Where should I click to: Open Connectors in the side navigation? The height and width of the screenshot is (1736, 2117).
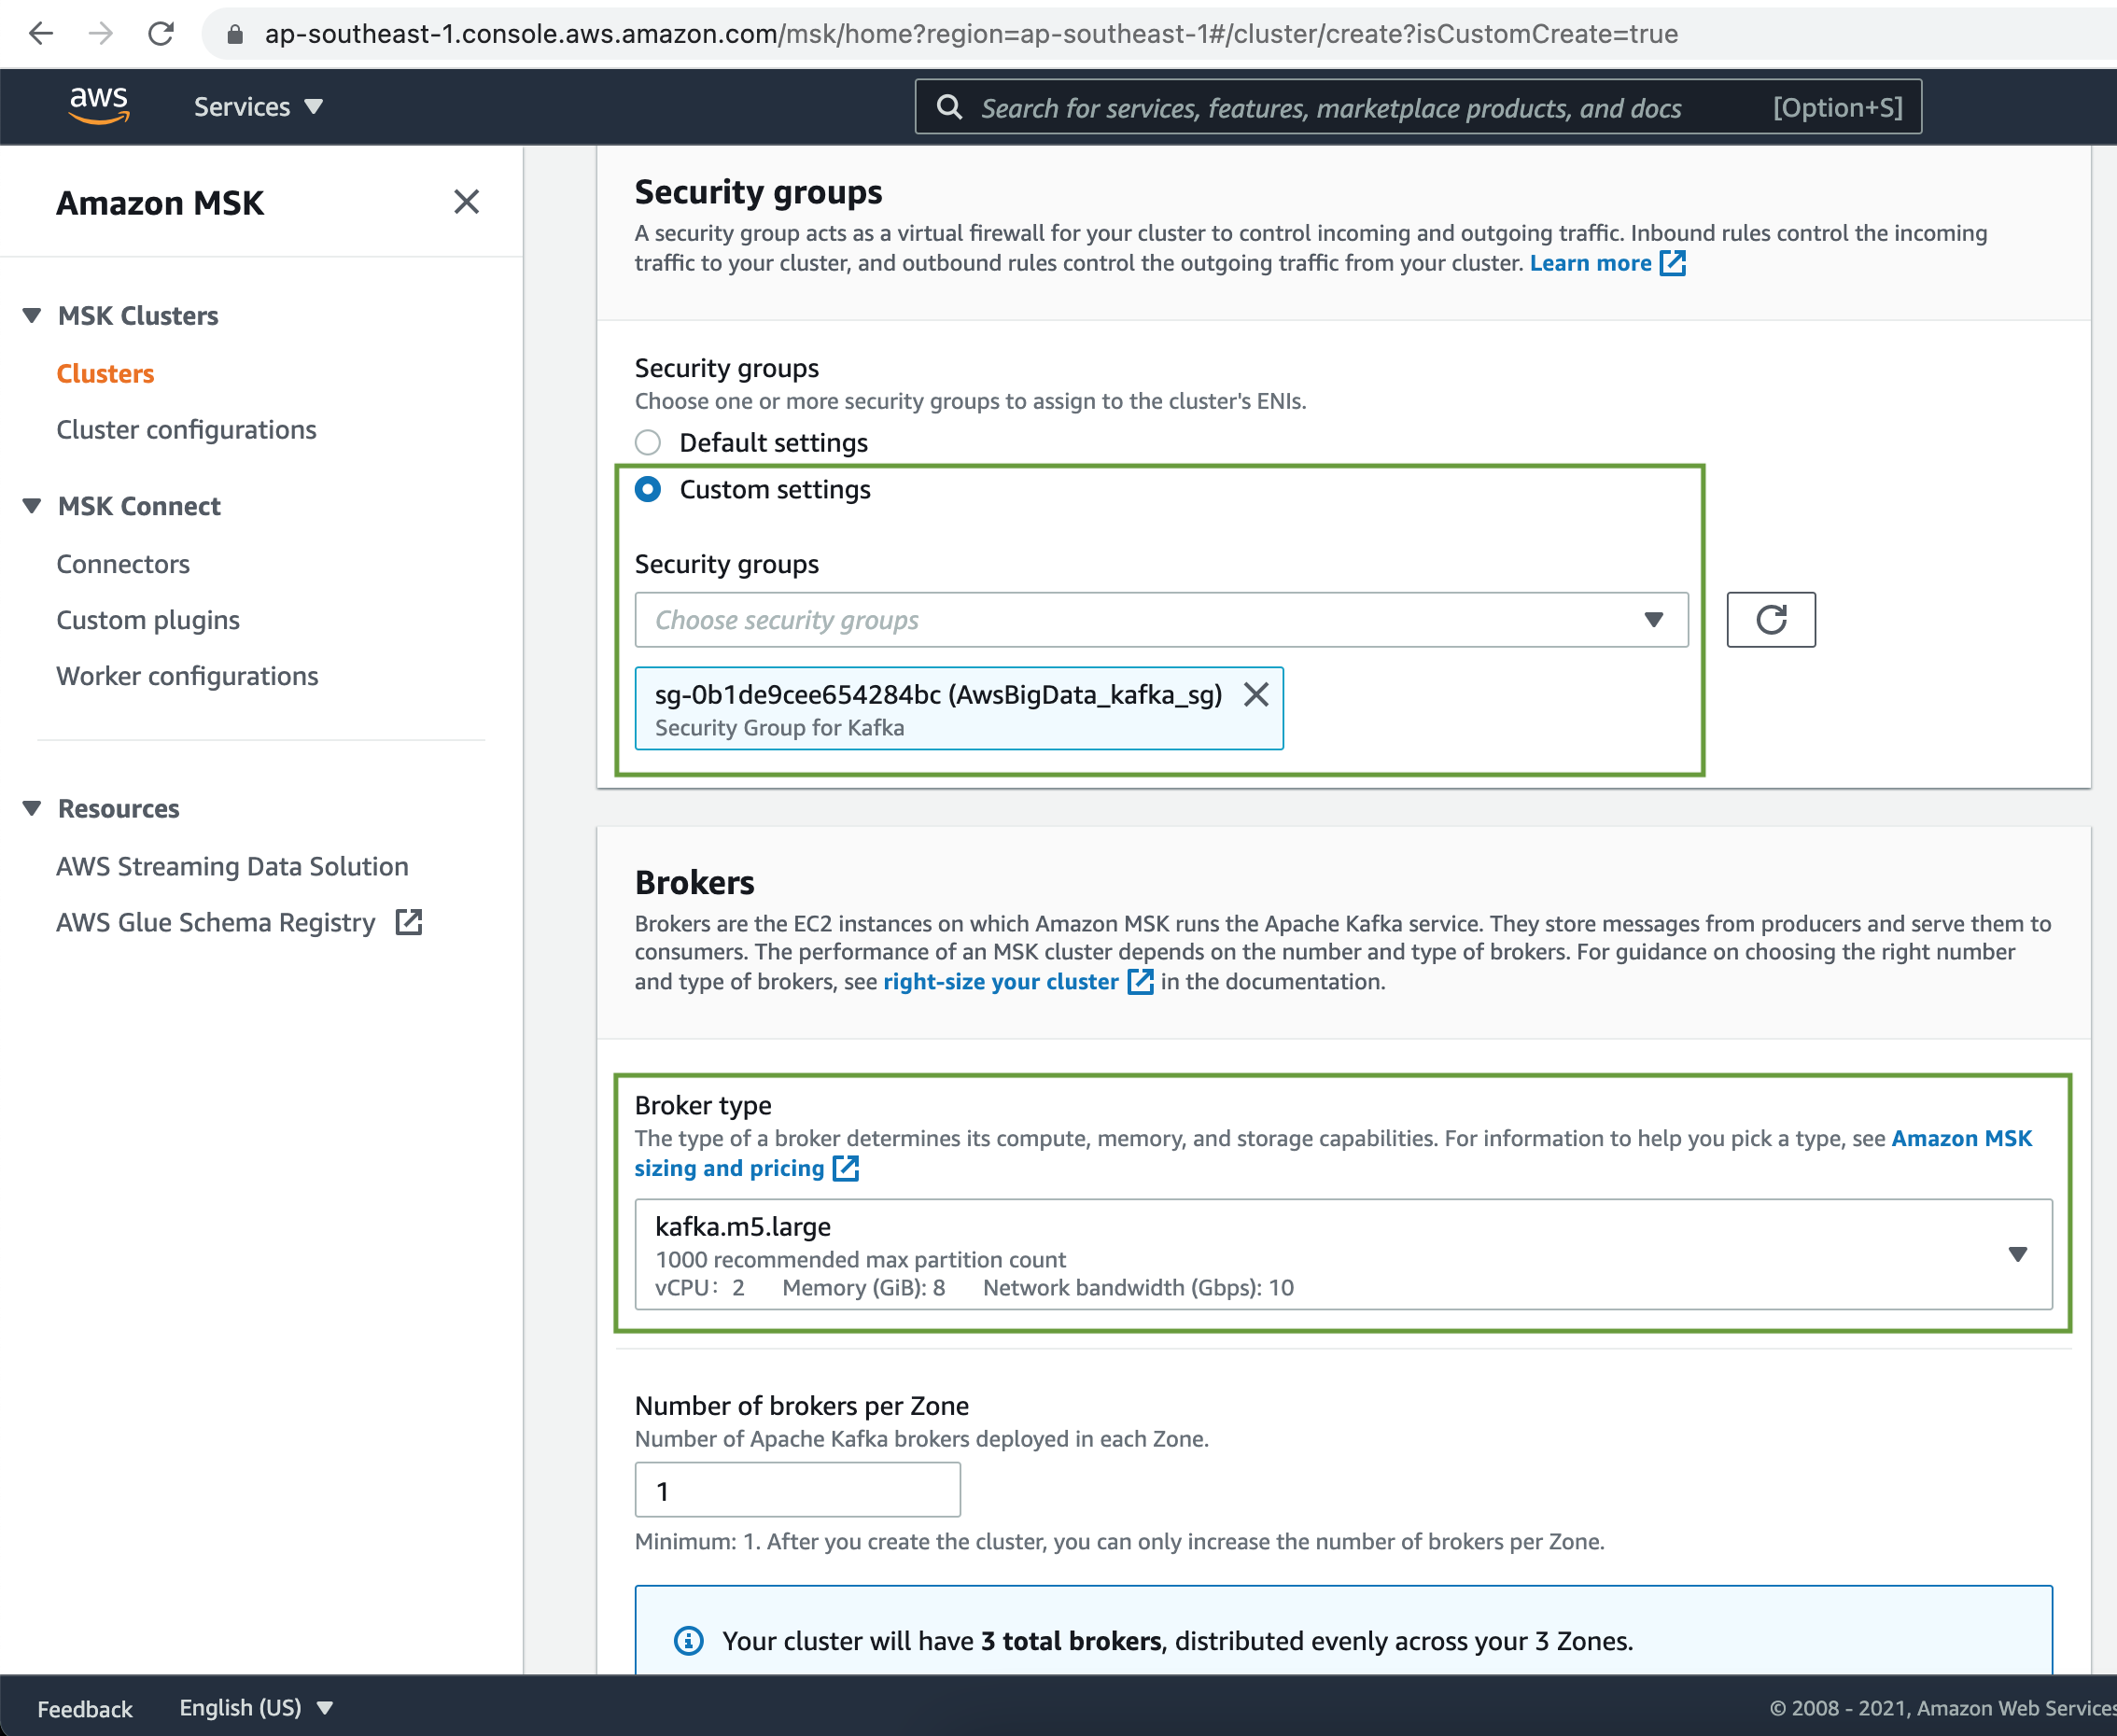(123, 564)
